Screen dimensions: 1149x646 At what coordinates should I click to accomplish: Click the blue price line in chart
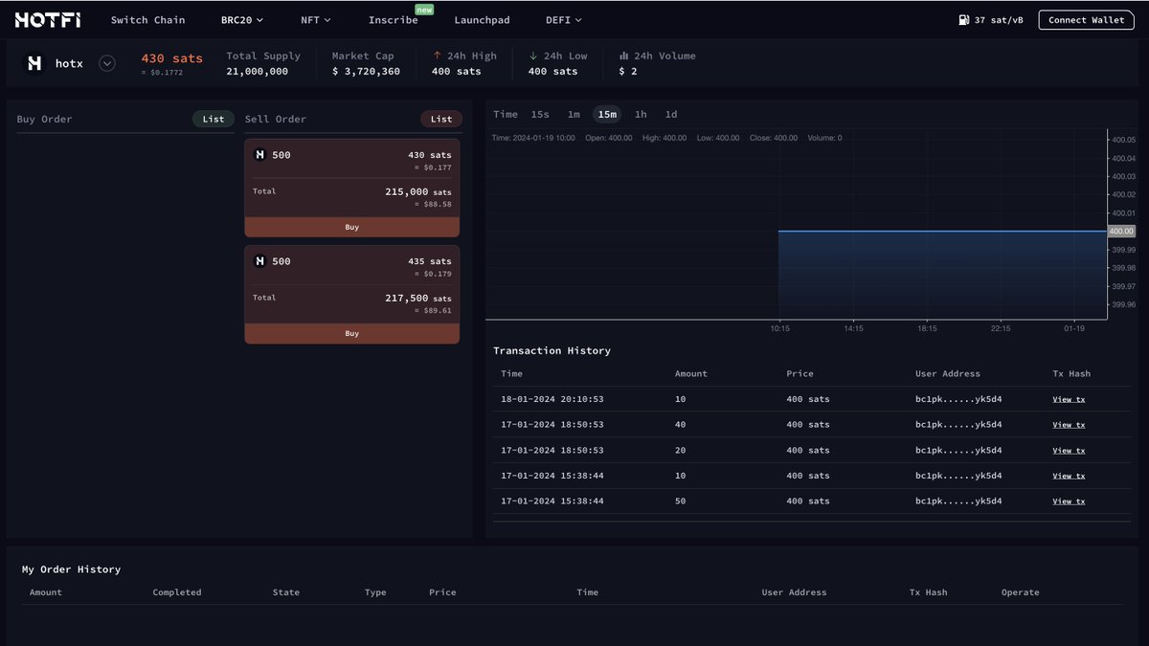(943, 232)
